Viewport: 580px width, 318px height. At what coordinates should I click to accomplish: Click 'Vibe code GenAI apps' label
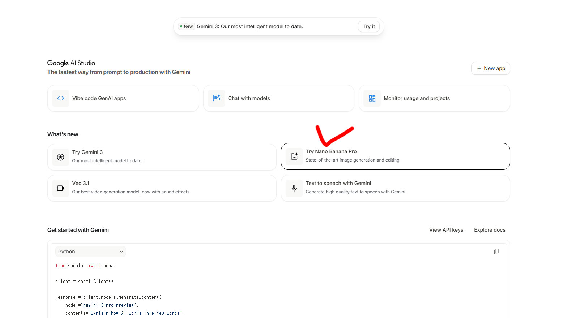click(x=99, y=98)
